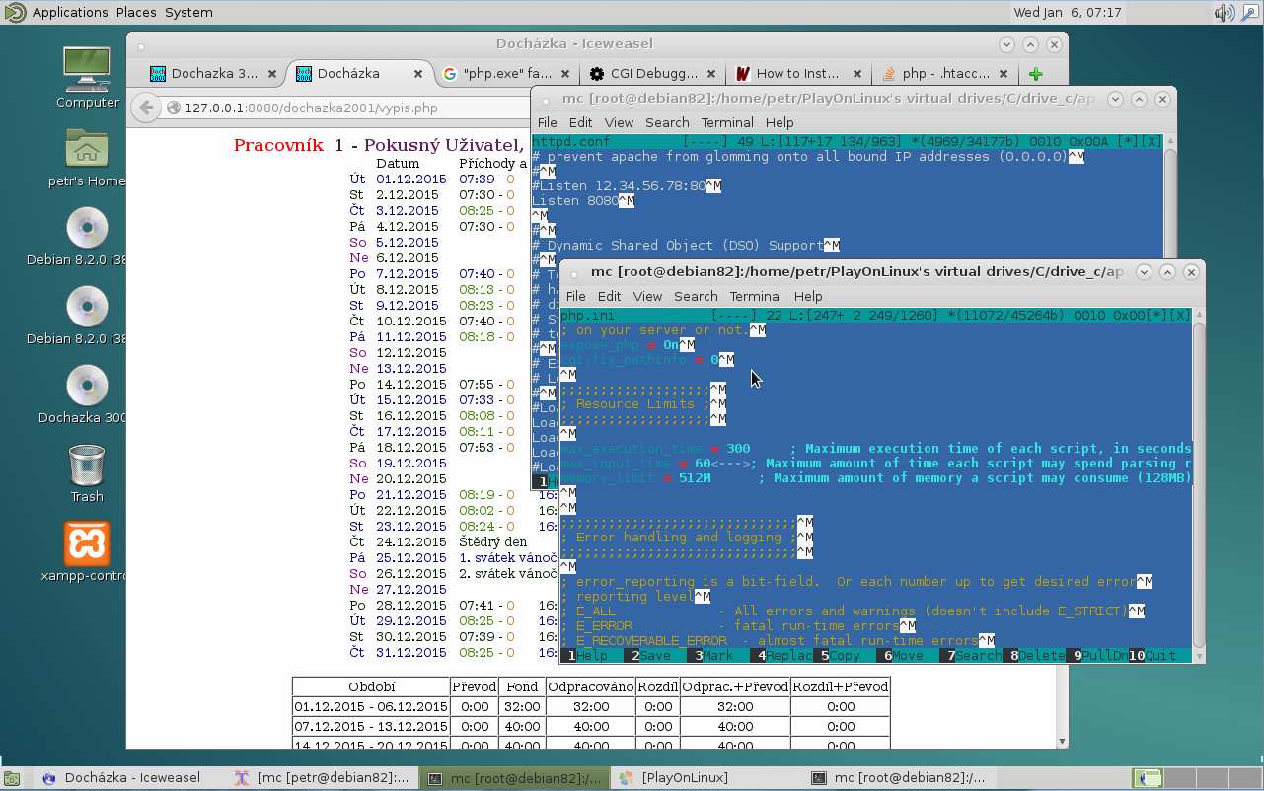Click 1Help function key in php.ini editor

click(x=588, y=656)
